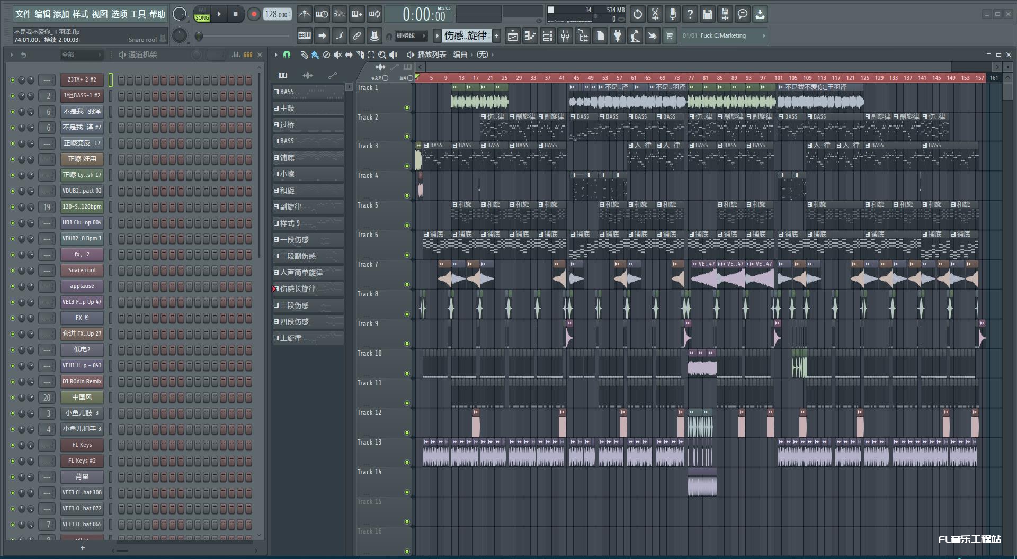Open the browser view icon
Viewport: 1017px width, 559px height.
[x=583, y=36]
